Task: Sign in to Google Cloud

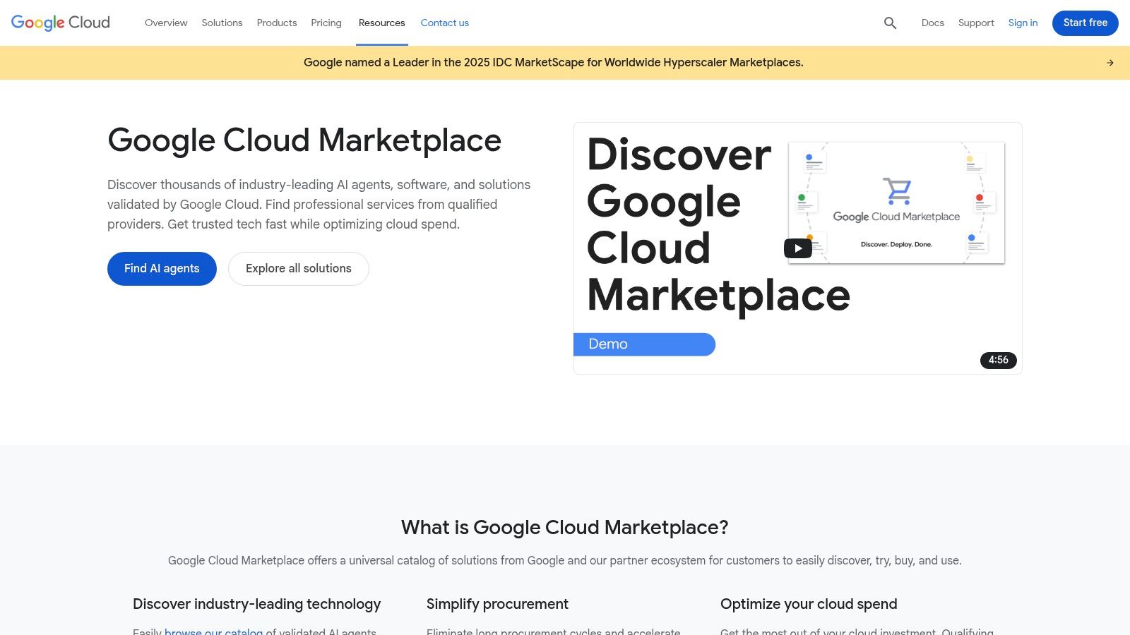Action: point(1023,23)
